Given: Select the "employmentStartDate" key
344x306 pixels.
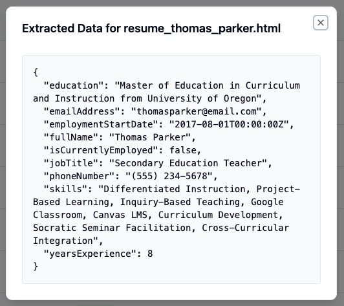Looking at the screenshot, I should (x=101, y=124).
